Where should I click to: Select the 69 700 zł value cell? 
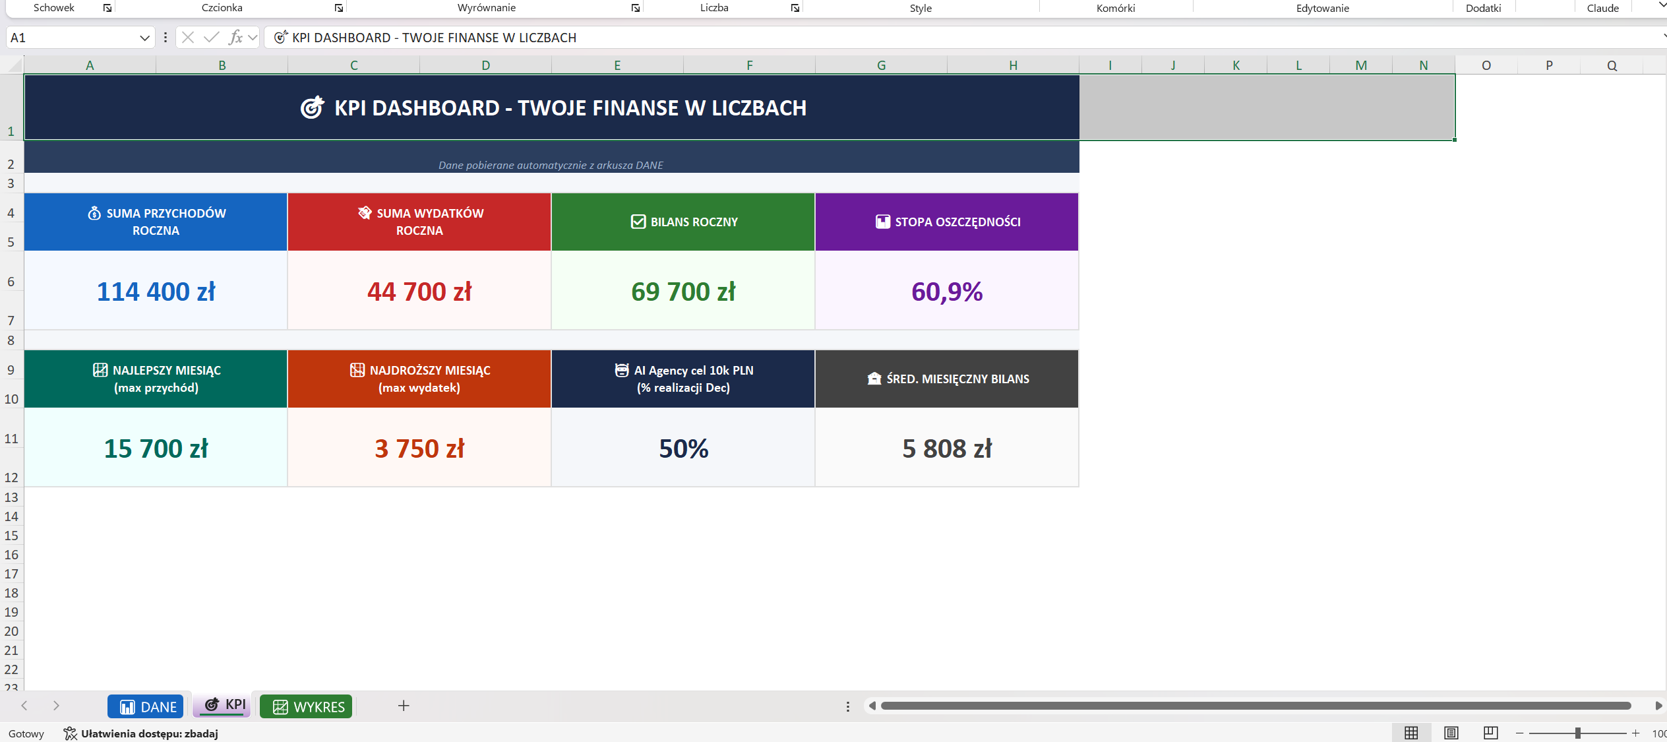click(683, 290)
